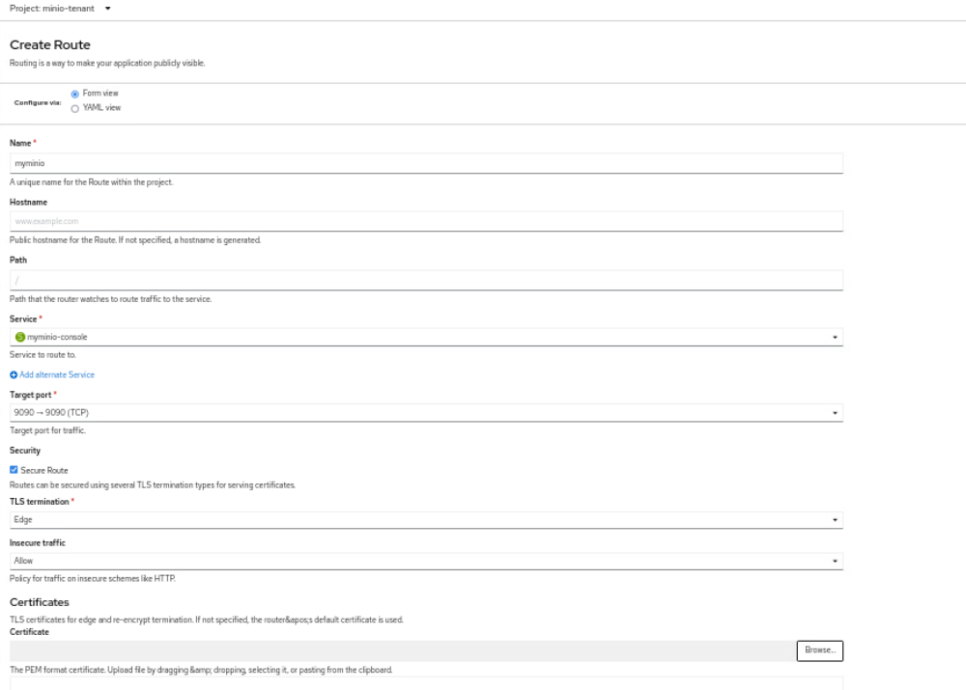
Task: Click the green service icon beside myminio-console
Action: click(x=19, y=337)
